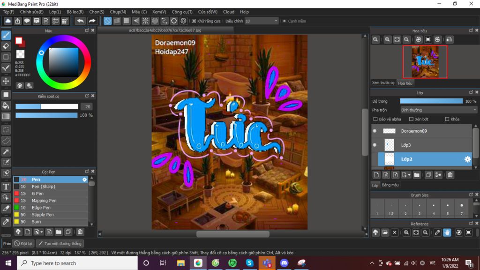Screen dimensions: 480x270
Task: Click the Navigator preview thumbnail
Action: 425,62
